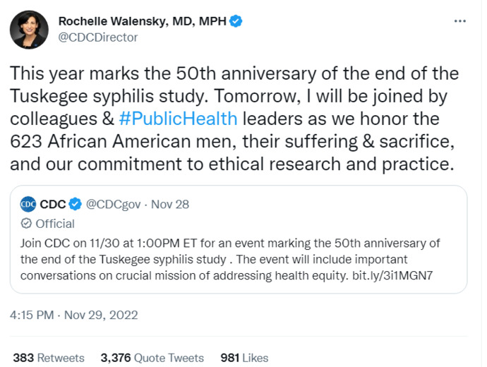Screen dimensions: 487x367
Task: Click the Official label text
Action: click(x=55, y=224)
